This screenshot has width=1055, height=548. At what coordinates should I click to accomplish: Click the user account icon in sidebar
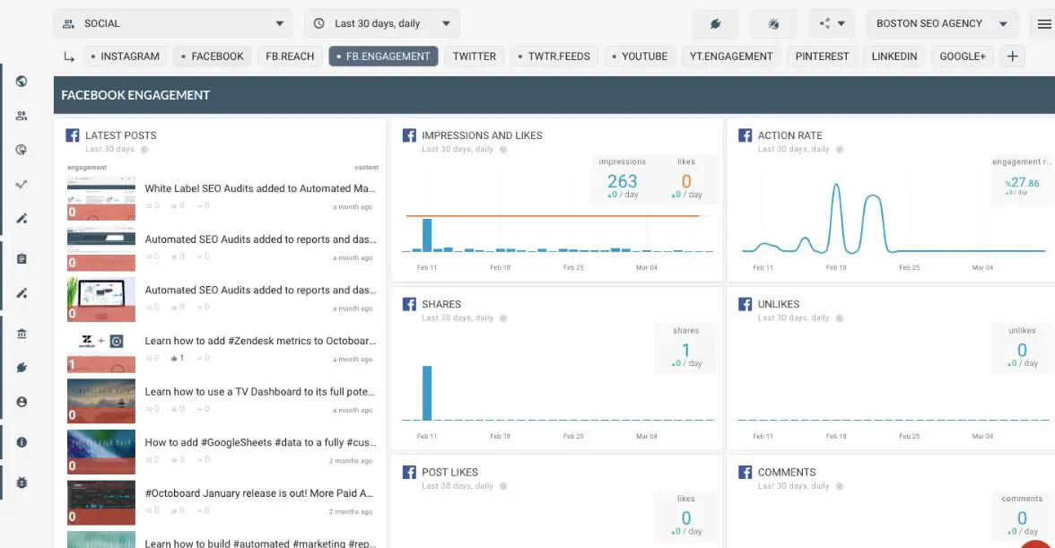coord(22,403)
